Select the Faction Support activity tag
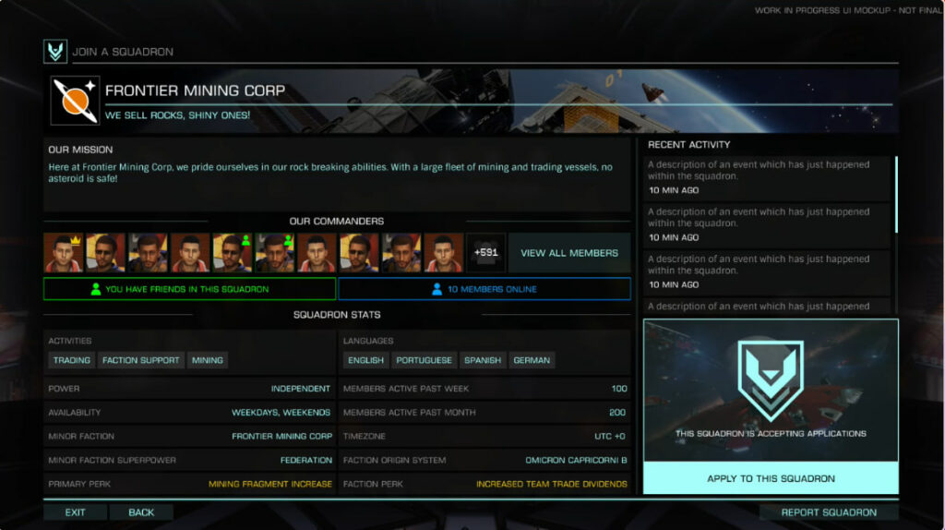Viewport: 945px width, 530px height. coord(140,360)
